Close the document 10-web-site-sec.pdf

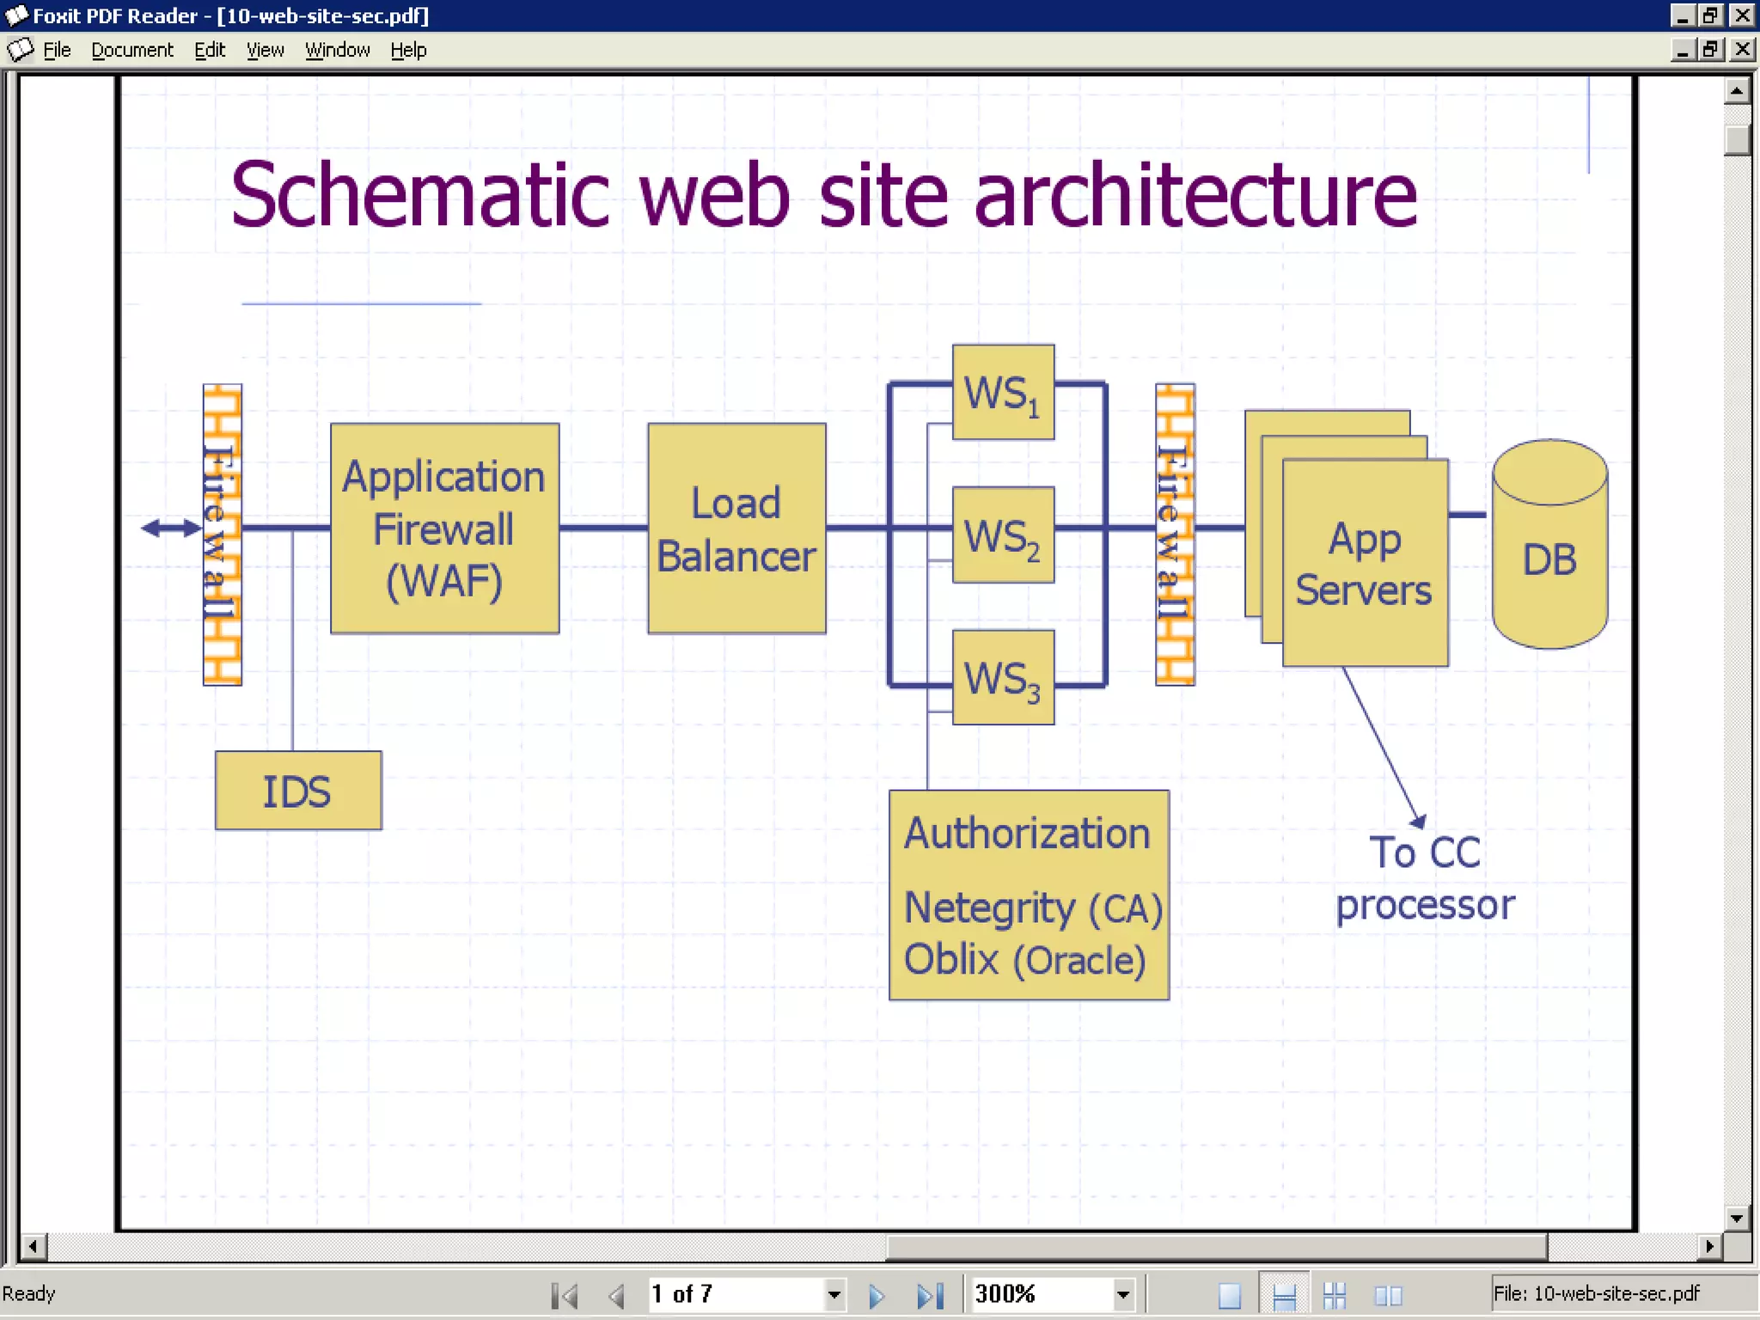(x=1743, y=50)
